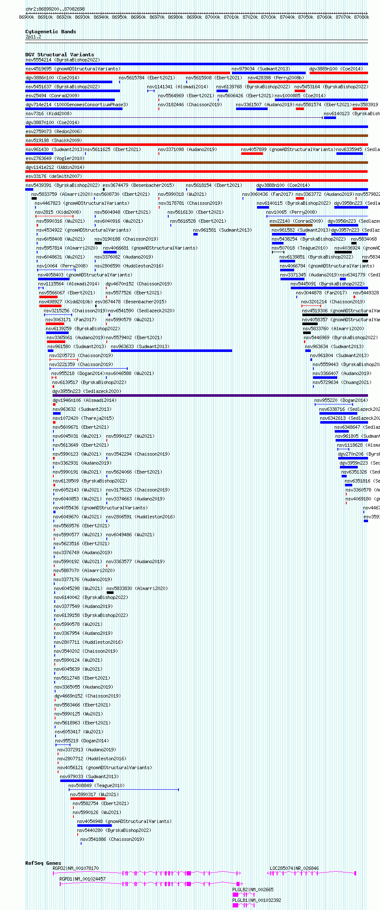Open variant nsv3044878 (Fan2017)
The width and height of the screenshot is (380, 910).
(x=297, y=297)
